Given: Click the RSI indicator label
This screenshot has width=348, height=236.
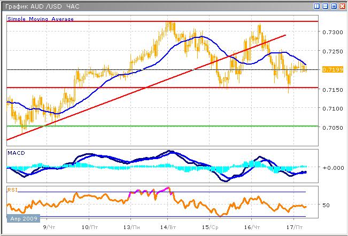Looking at the screenshot, I should click(12, 189).
